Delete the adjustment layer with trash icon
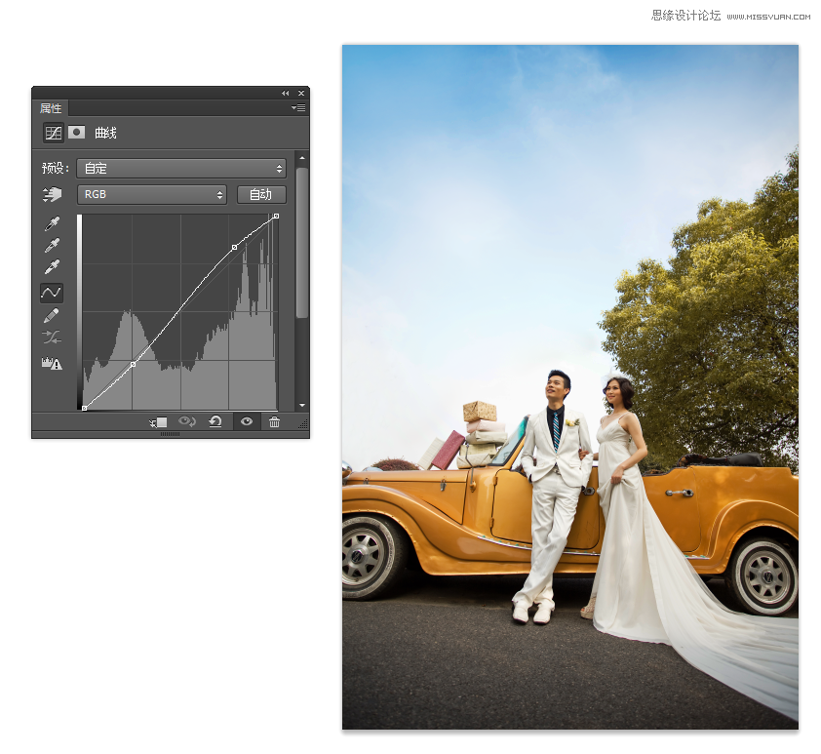The image size is (821, 754). coord(274,421)
